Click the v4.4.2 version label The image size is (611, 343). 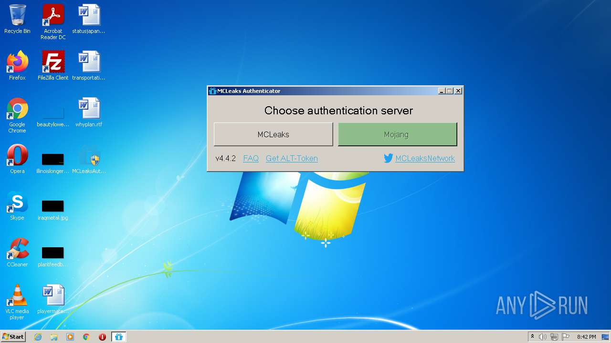click(x=225, y=159)
